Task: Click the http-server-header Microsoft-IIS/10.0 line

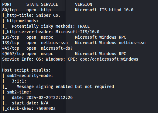Action: (x=51, y=32)
